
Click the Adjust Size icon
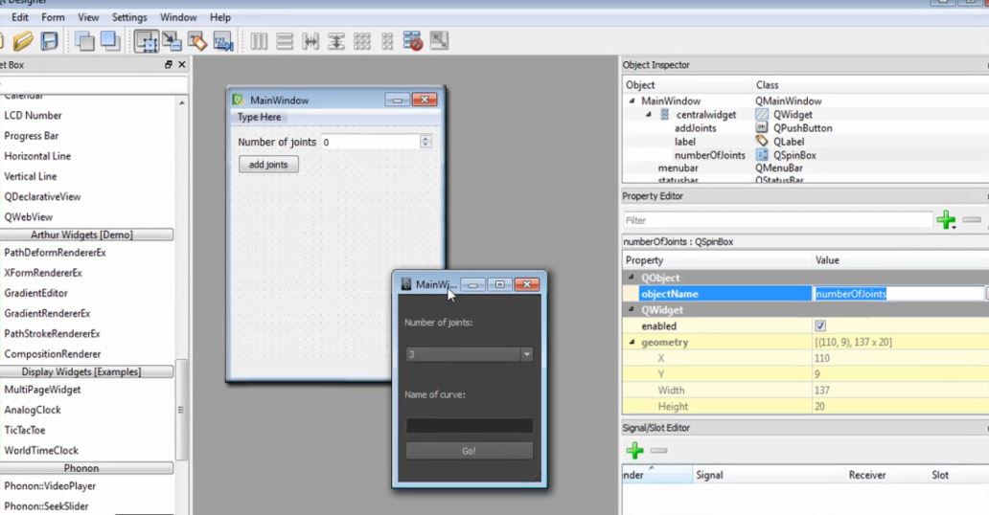(x=439, y=41)
